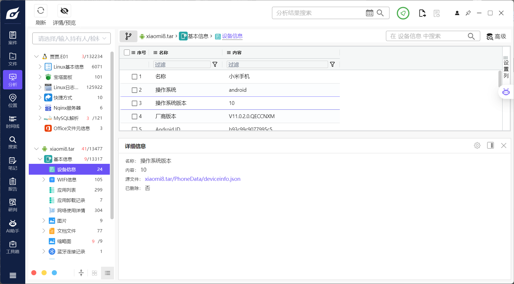The width and height of the screenshot is (514, 284).
Task: Open the 时间线 sidebar section
Action: [x=13, y=122]
